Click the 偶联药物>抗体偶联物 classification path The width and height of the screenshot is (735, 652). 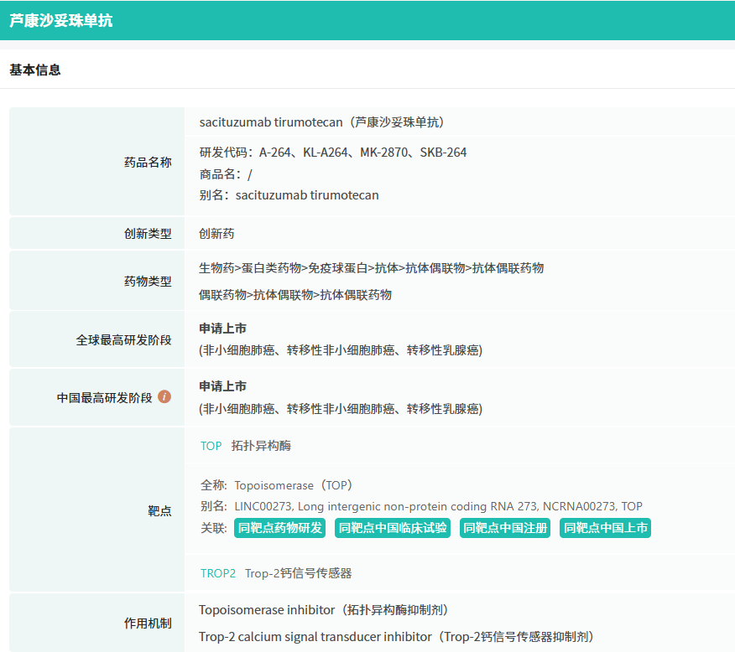(295, 295)
